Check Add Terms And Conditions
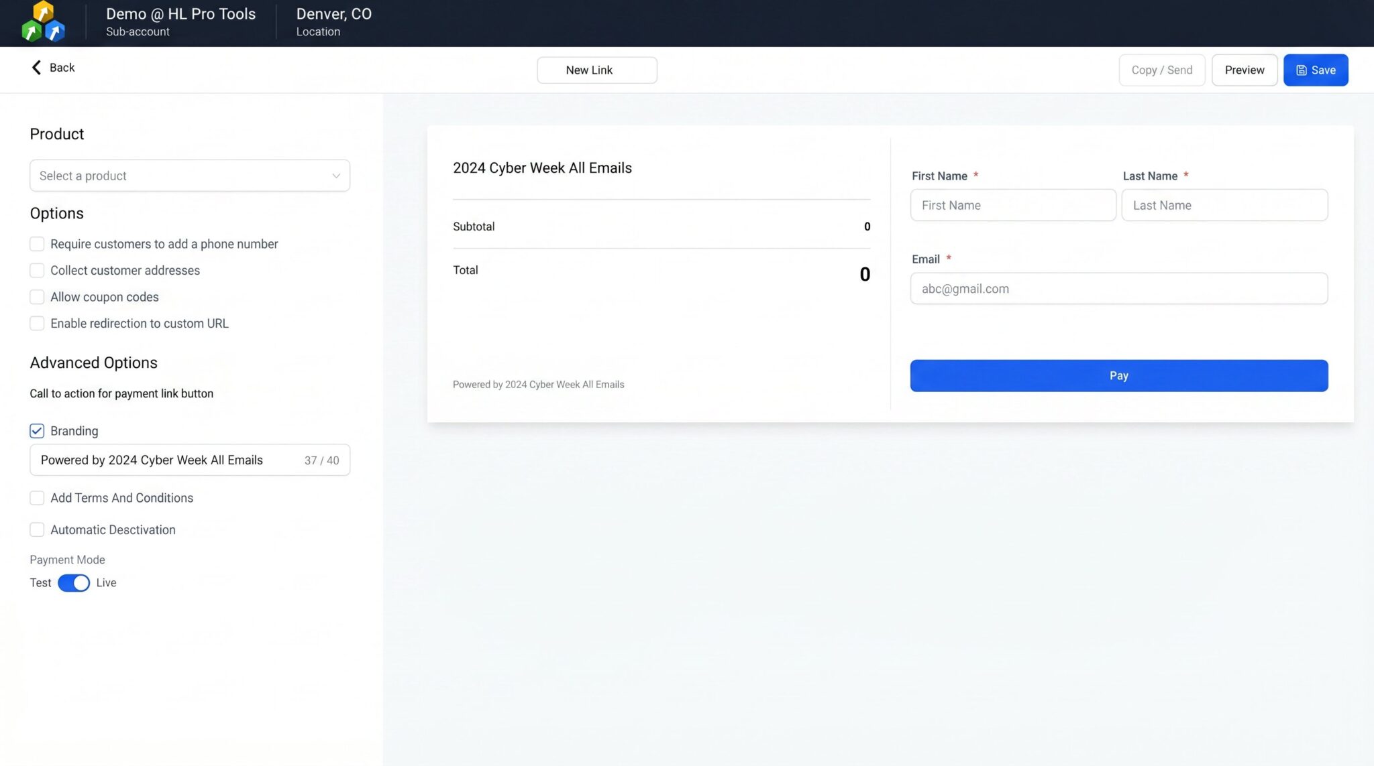 pos(37,498)
